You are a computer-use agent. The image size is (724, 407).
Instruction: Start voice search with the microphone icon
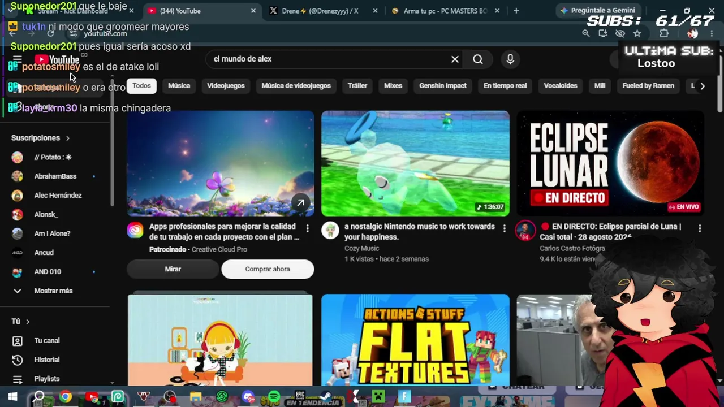click(510, 59)
